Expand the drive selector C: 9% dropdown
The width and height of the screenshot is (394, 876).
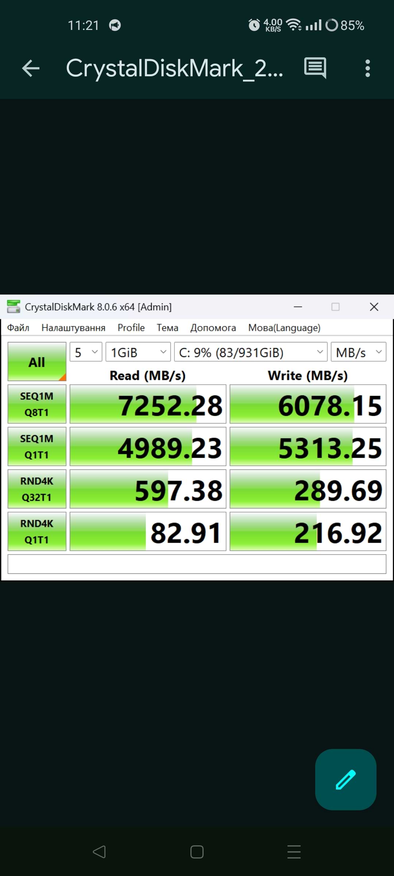(x=251, y=352)
